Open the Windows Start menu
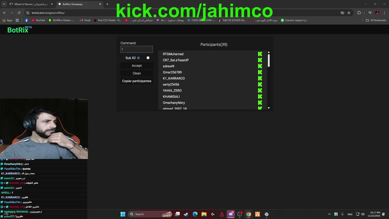Image resolution: width=389 pixels, height=219 pixels. click(123, 214)
